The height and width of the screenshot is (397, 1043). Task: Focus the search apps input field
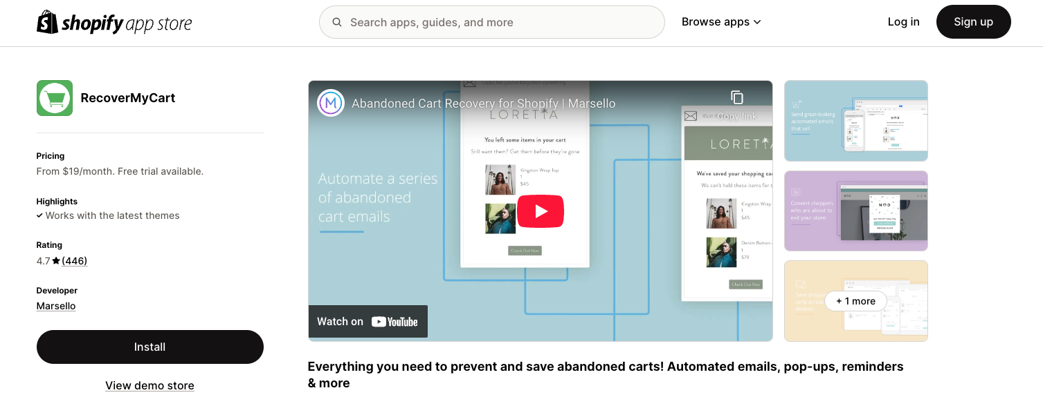[491, 22]
